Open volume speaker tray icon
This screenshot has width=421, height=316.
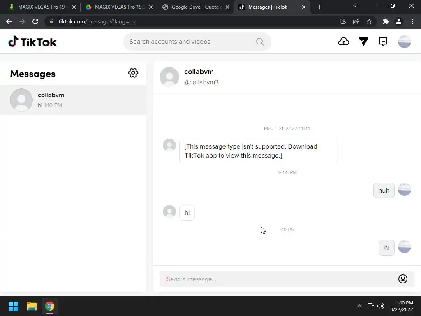(x=381, y=306)
